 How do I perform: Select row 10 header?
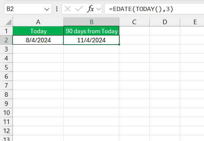tap(6, 113)
